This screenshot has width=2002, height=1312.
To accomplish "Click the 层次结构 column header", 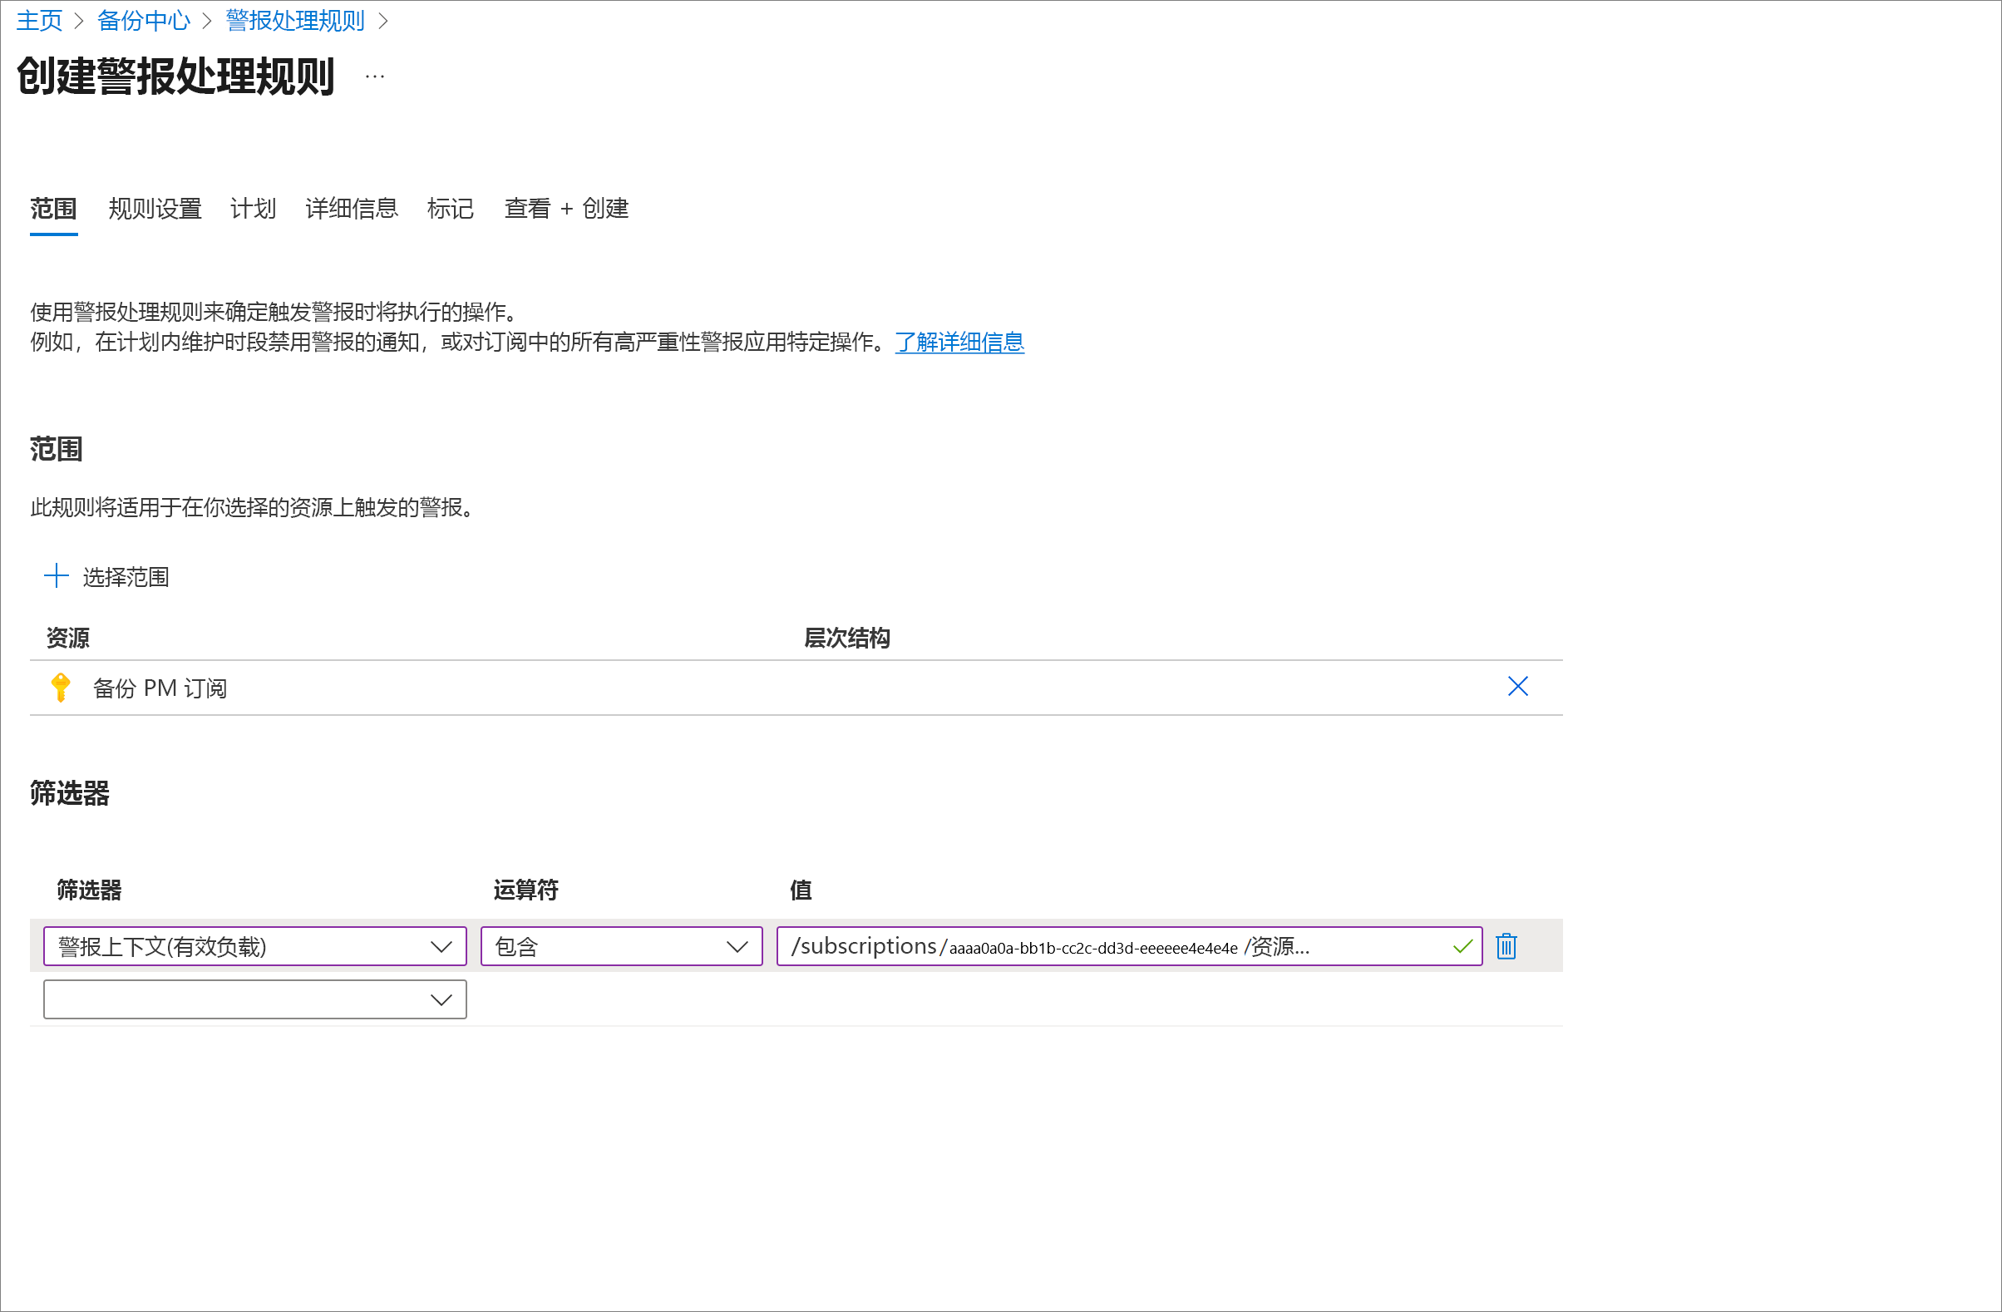I will [x=847, y=638].
